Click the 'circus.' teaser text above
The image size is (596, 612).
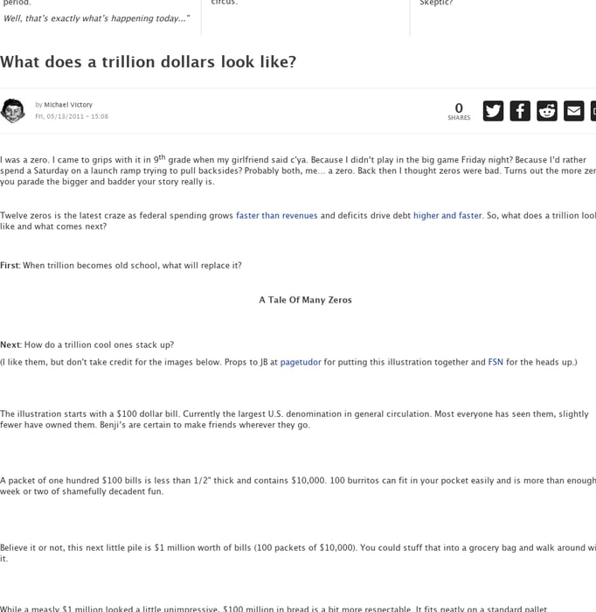(225, 2)
